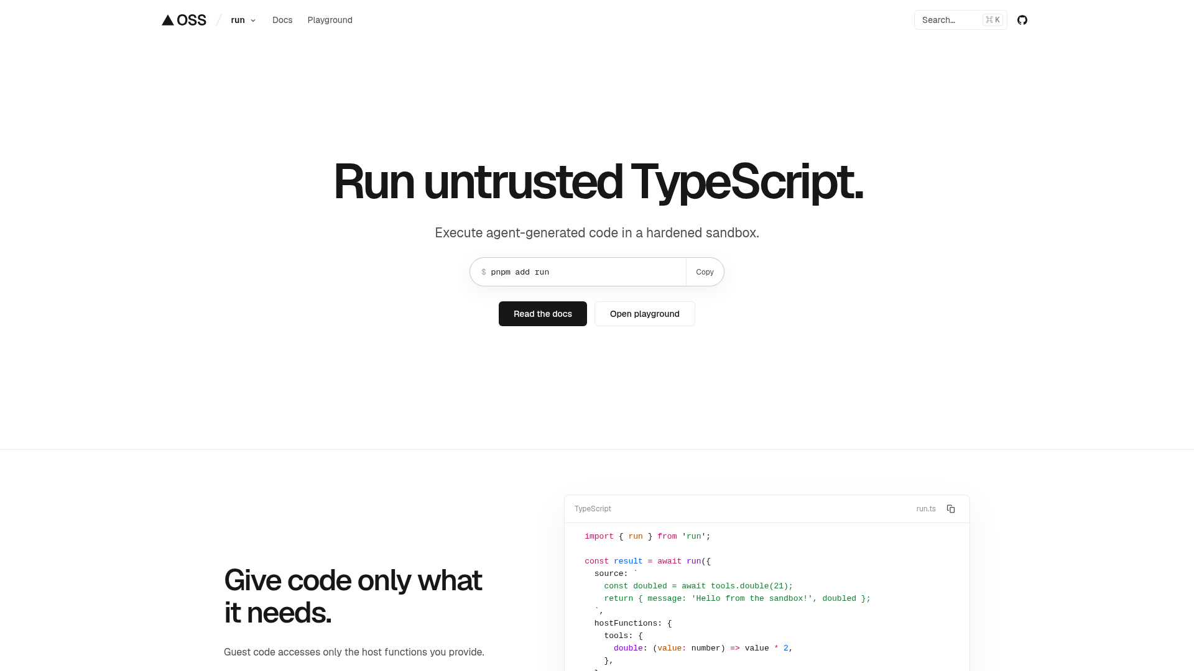Click the TypeScript language label
This screenshot has width=1194, height=671.
click(593, 509)
